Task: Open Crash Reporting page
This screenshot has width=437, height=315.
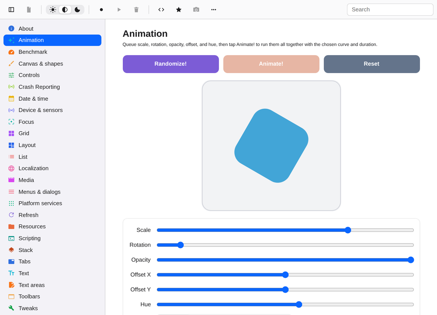Action: point(52,87)
